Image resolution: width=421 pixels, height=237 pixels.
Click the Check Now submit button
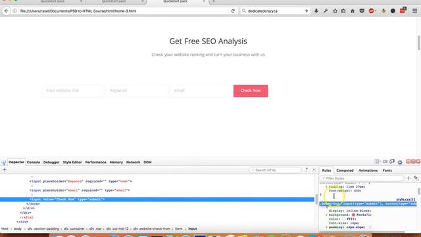pyautogui.click(x=251, y=91)
